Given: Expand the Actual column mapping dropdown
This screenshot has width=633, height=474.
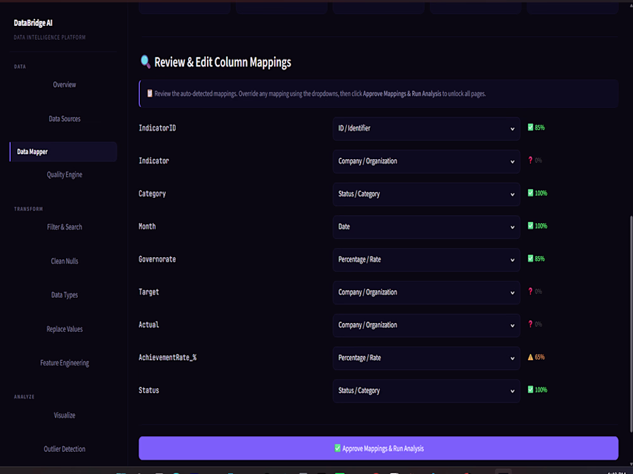Looking at the screenshot, I should [x=426, y=325].
